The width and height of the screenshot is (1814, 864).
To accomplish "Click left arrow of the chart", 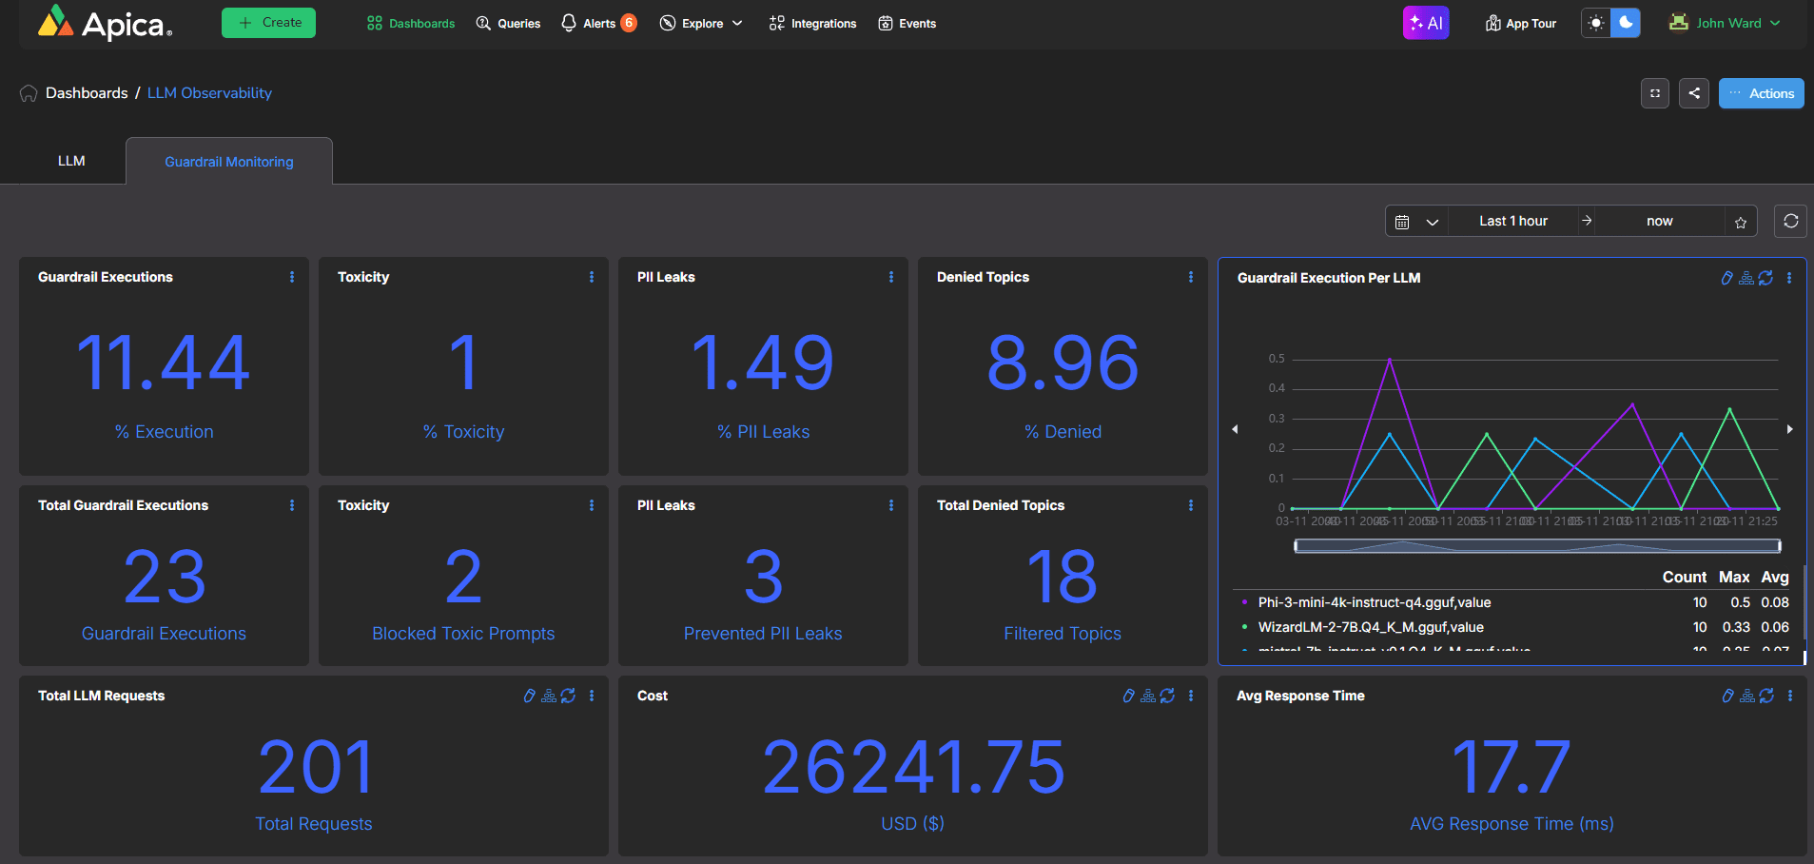I will point(1235,429).
